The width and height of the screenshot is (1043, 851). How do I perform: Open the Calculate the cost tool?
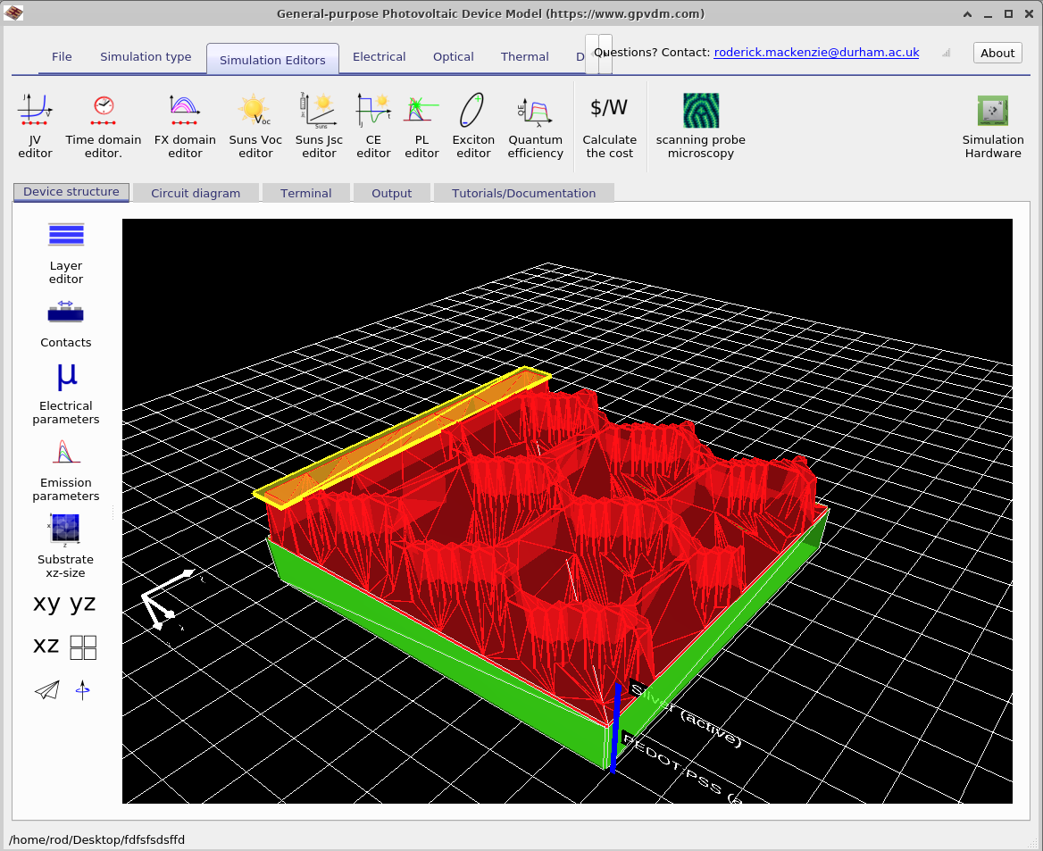coord(609,125)
